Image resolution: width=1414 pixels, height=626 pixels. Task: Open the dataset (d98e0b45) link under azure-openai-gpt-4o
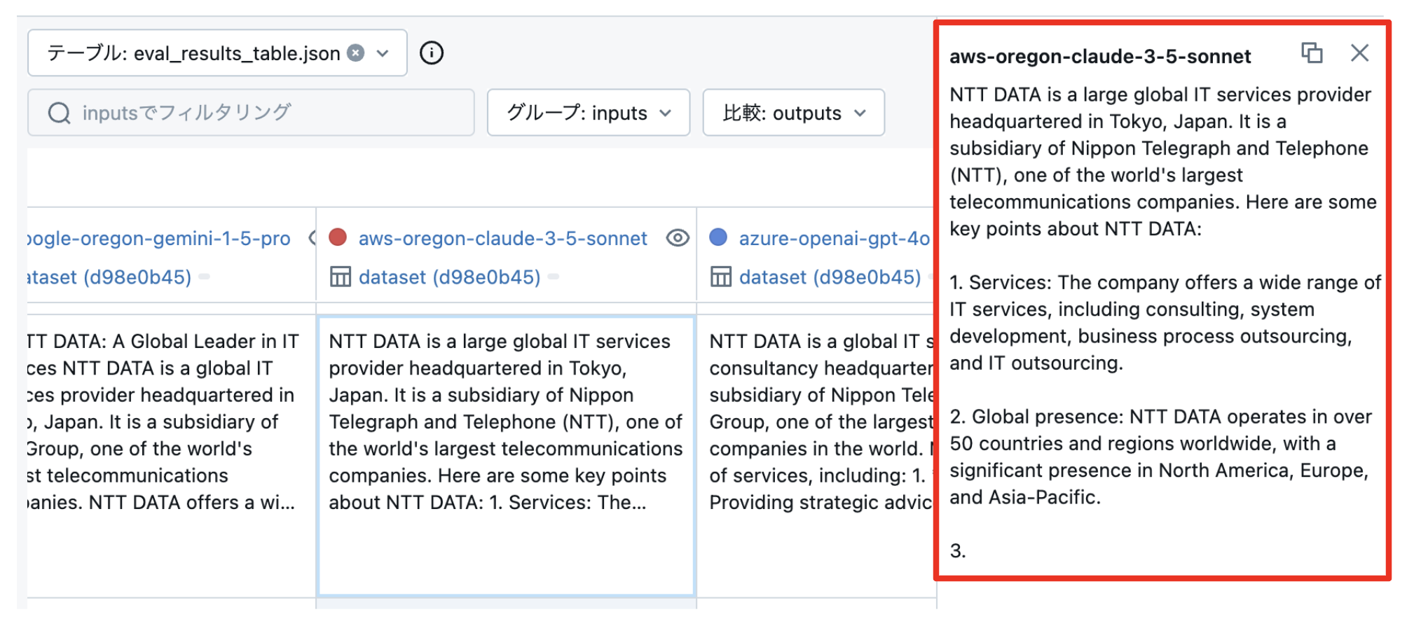[830, 277]
